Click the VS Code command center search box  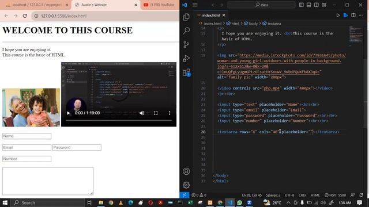pos(261,5)
